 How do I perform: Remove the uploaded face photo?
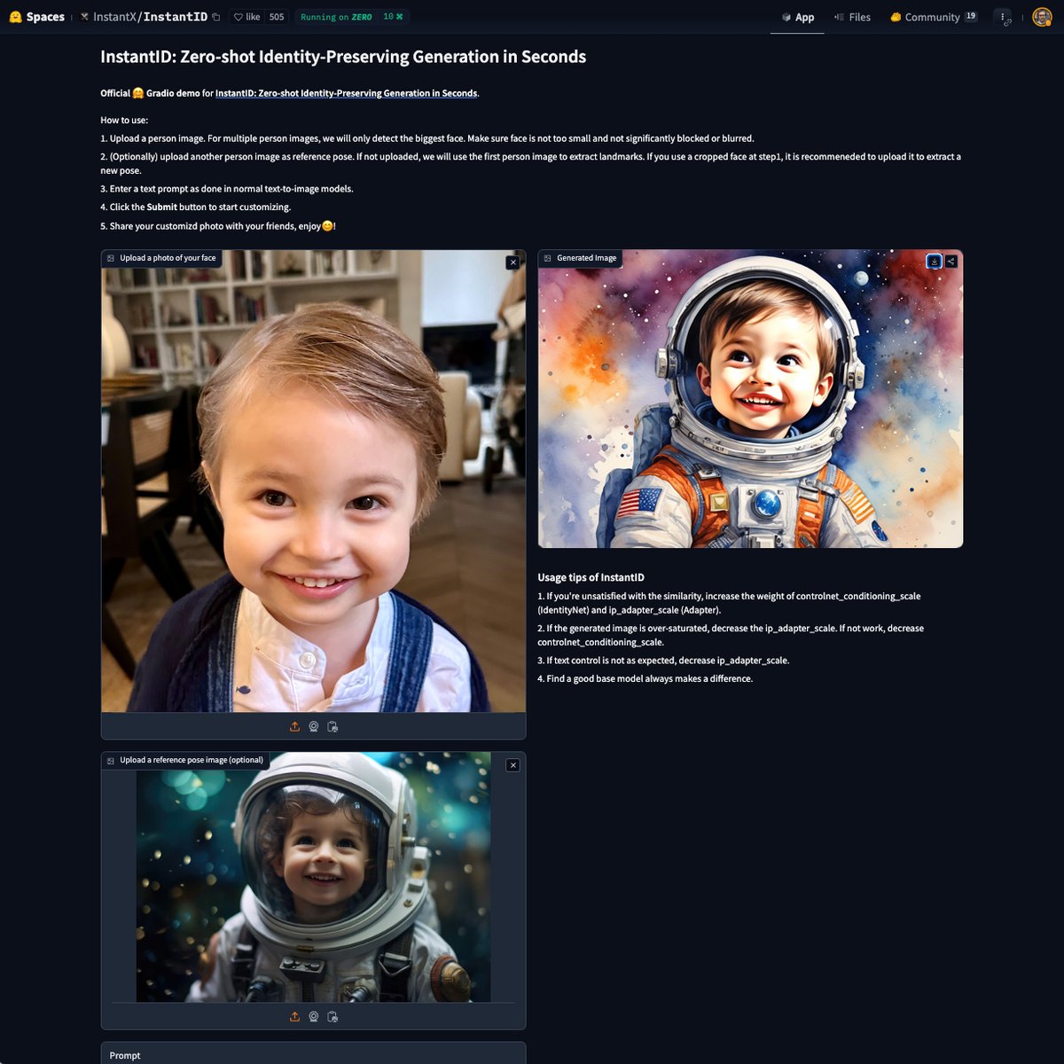pos(512,262)
